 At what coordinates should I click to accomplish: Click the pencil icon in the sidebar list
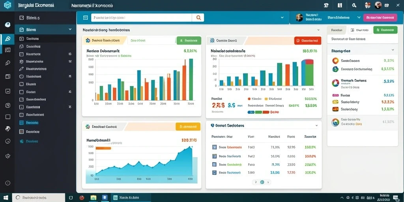pos(22,69)
